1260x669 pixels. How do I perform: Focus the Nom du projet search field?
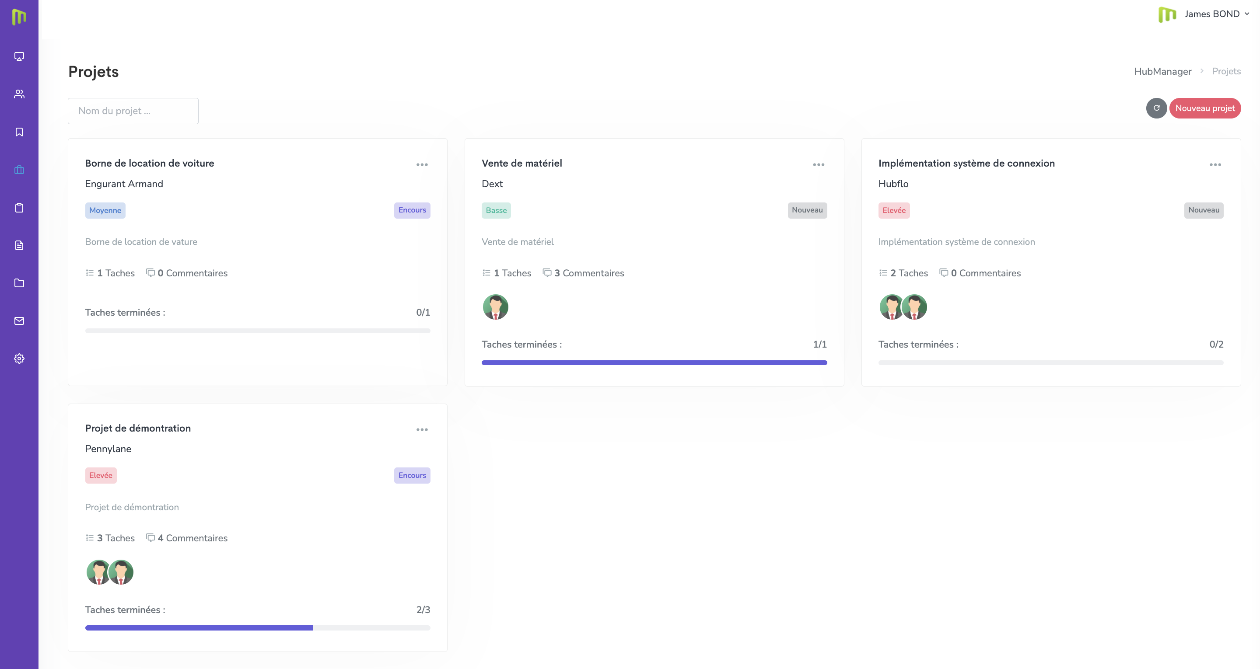pos(133,111)
